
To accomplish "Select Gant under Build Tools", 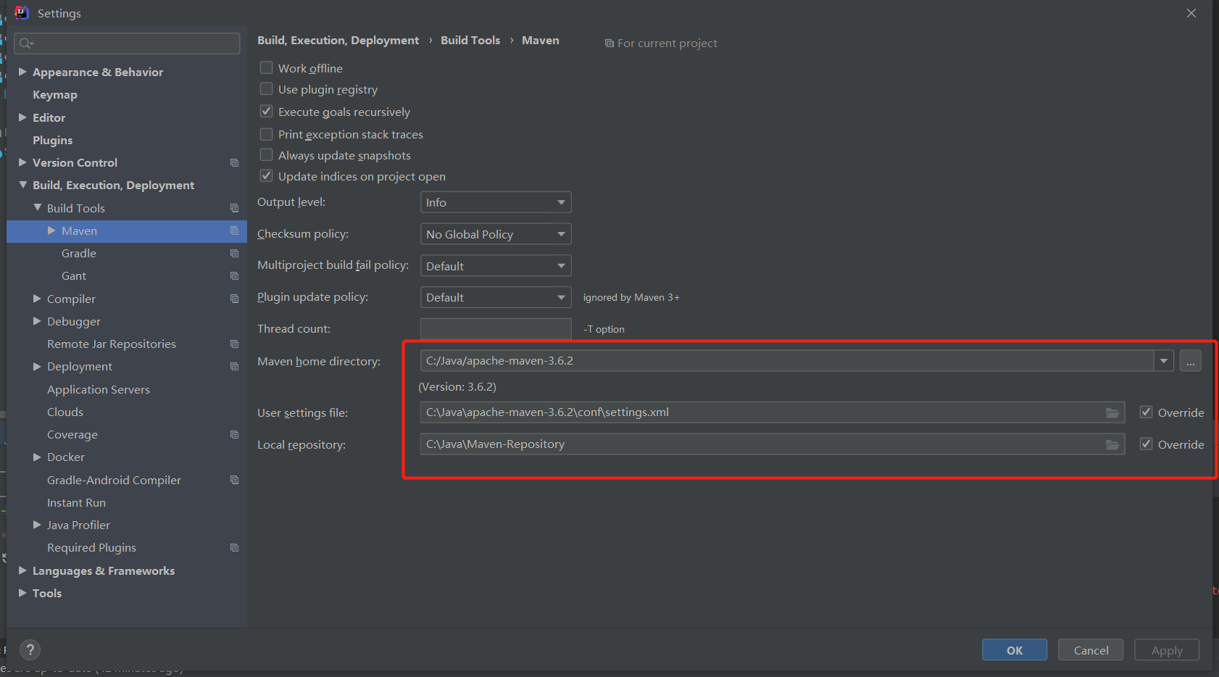I will coord(74,276).
